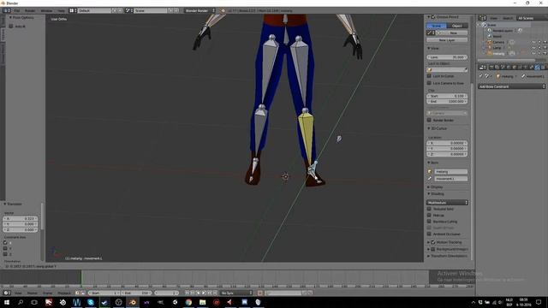Click the outliner editor type icon

tap(482, 18)
